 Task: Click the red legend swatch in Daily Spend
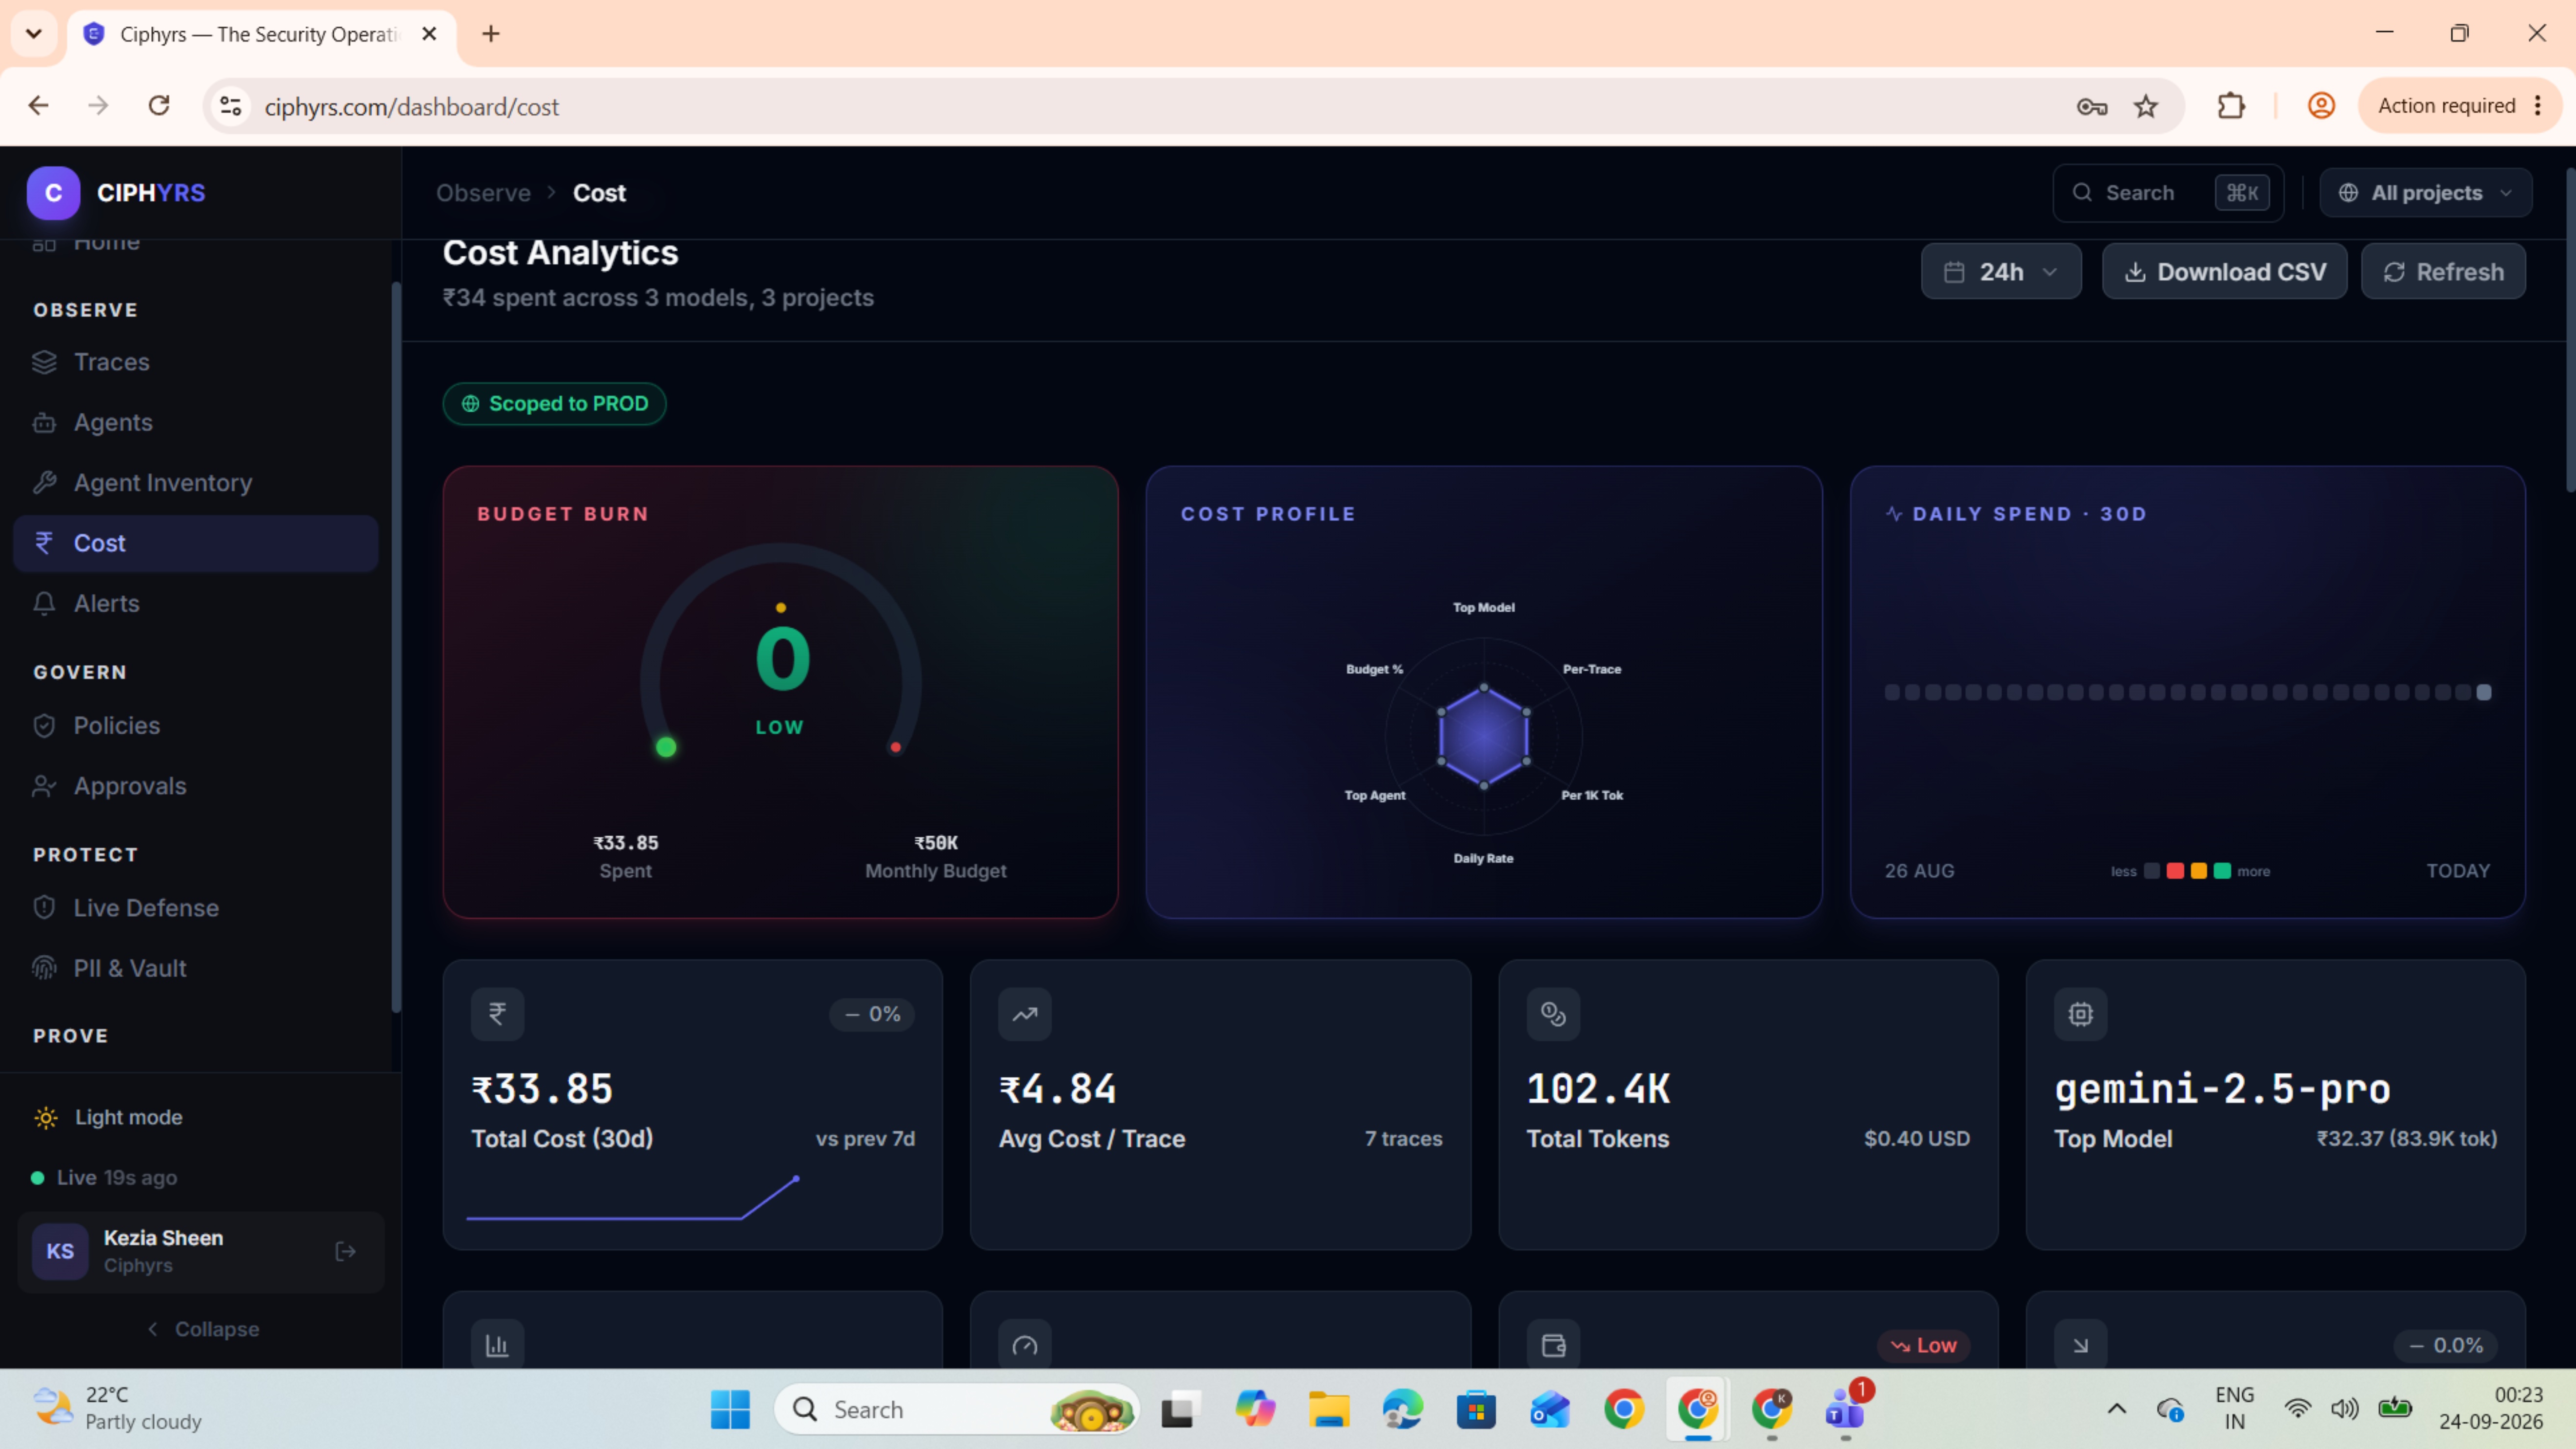[x=2175, y=871]
